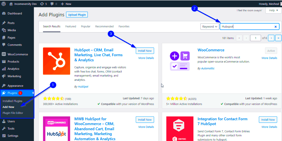Viewport: 282px width, 141px height.
Task: Open the Tools wrench icon
Action: 4,129
